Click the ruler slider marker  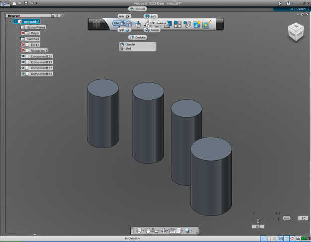click(x=258, y=221)
